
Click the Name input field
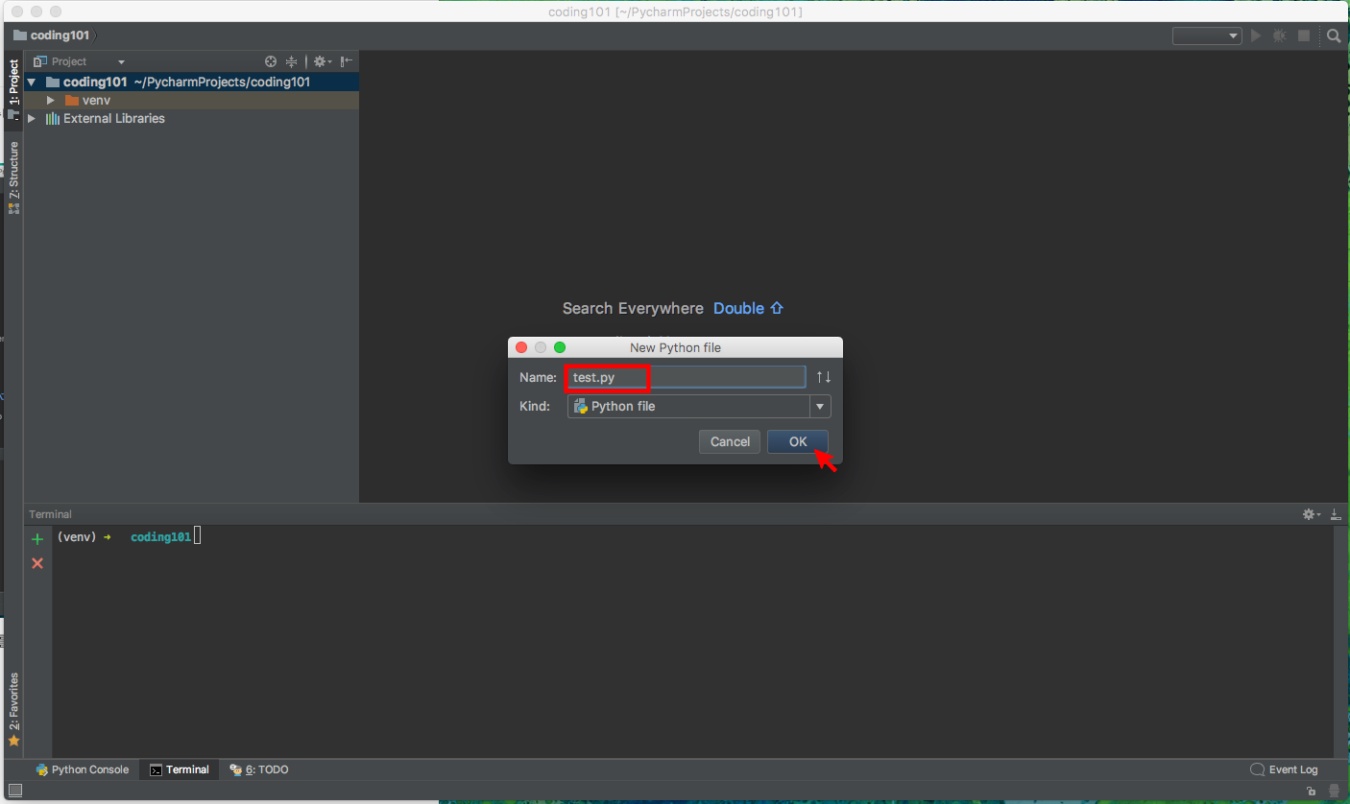coord(686,377)
